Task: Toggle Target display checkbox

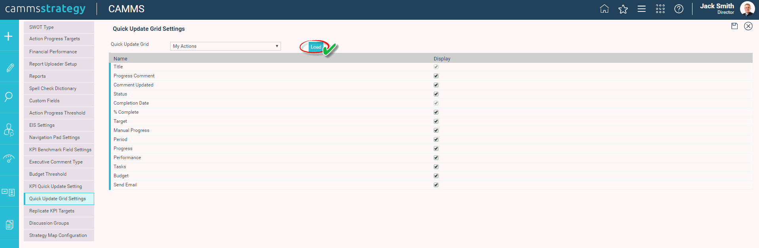Action: [x=436, y=121]
